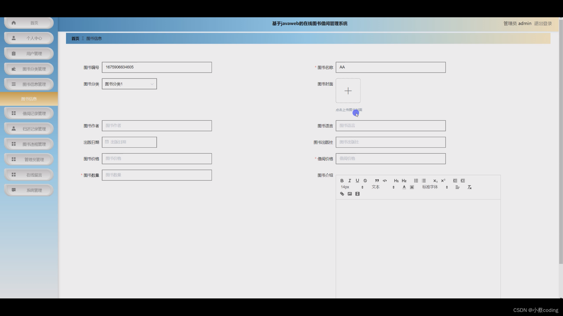
Task: Toggle italic formatting in the editor
Action: pos(349,181)
